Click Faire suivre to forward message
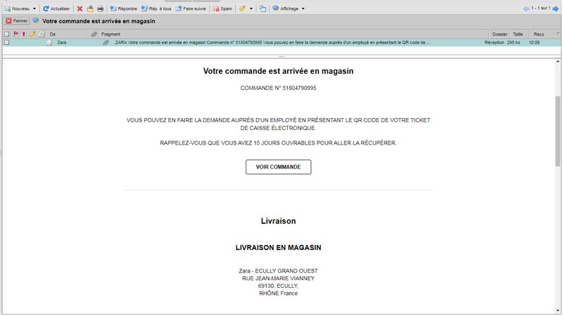 pos(190,8)
